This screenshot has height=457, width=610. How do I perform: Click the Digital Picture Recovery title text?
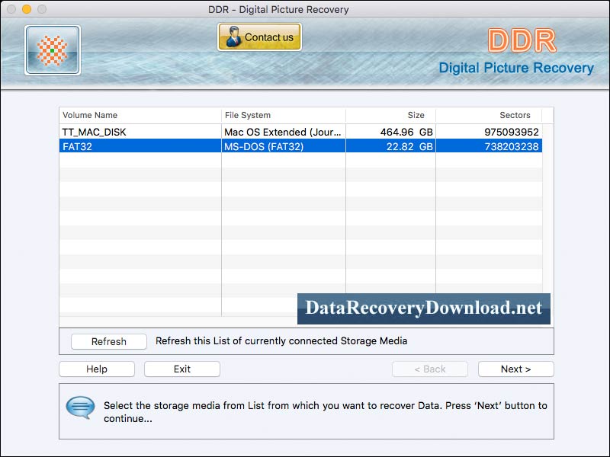click(x=518, y=68)
